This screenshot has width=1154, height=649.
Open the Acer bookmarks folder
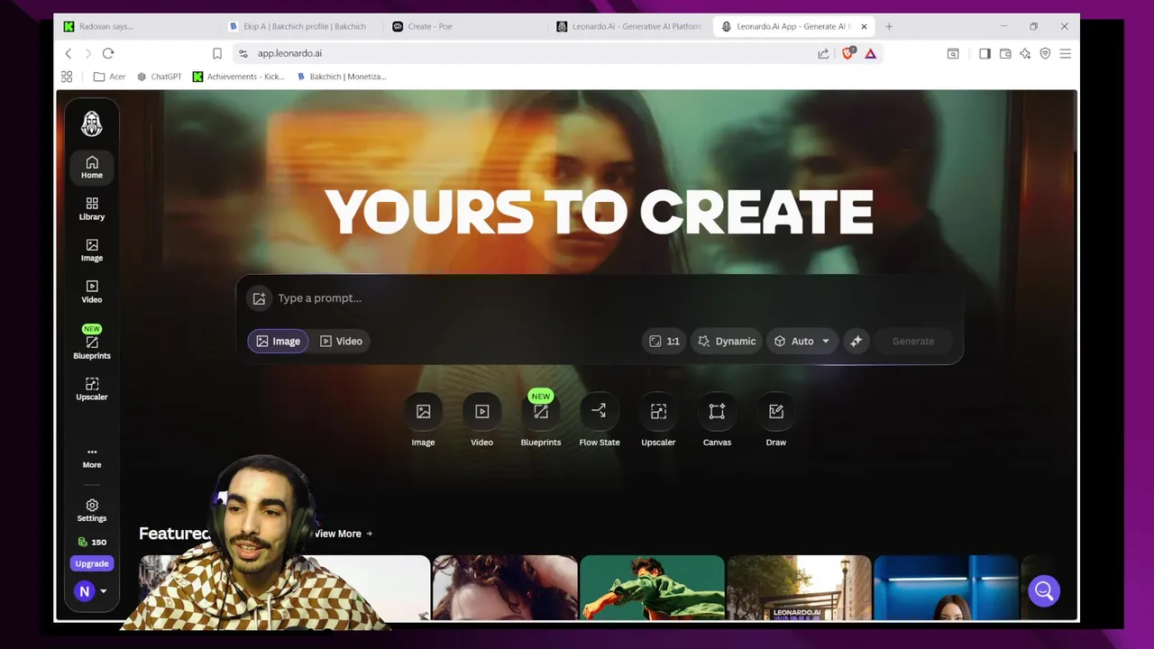coord(109,77)
